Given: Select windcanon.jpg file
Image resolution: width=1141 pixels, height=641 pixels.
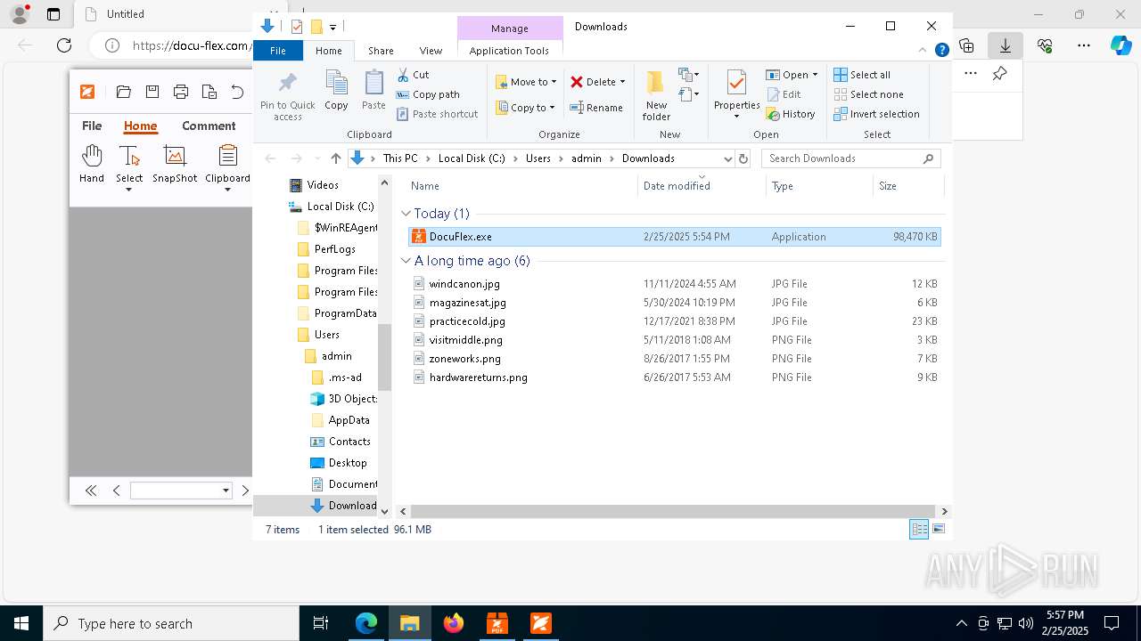Looking at the screenshot, I should click(674, 284).
